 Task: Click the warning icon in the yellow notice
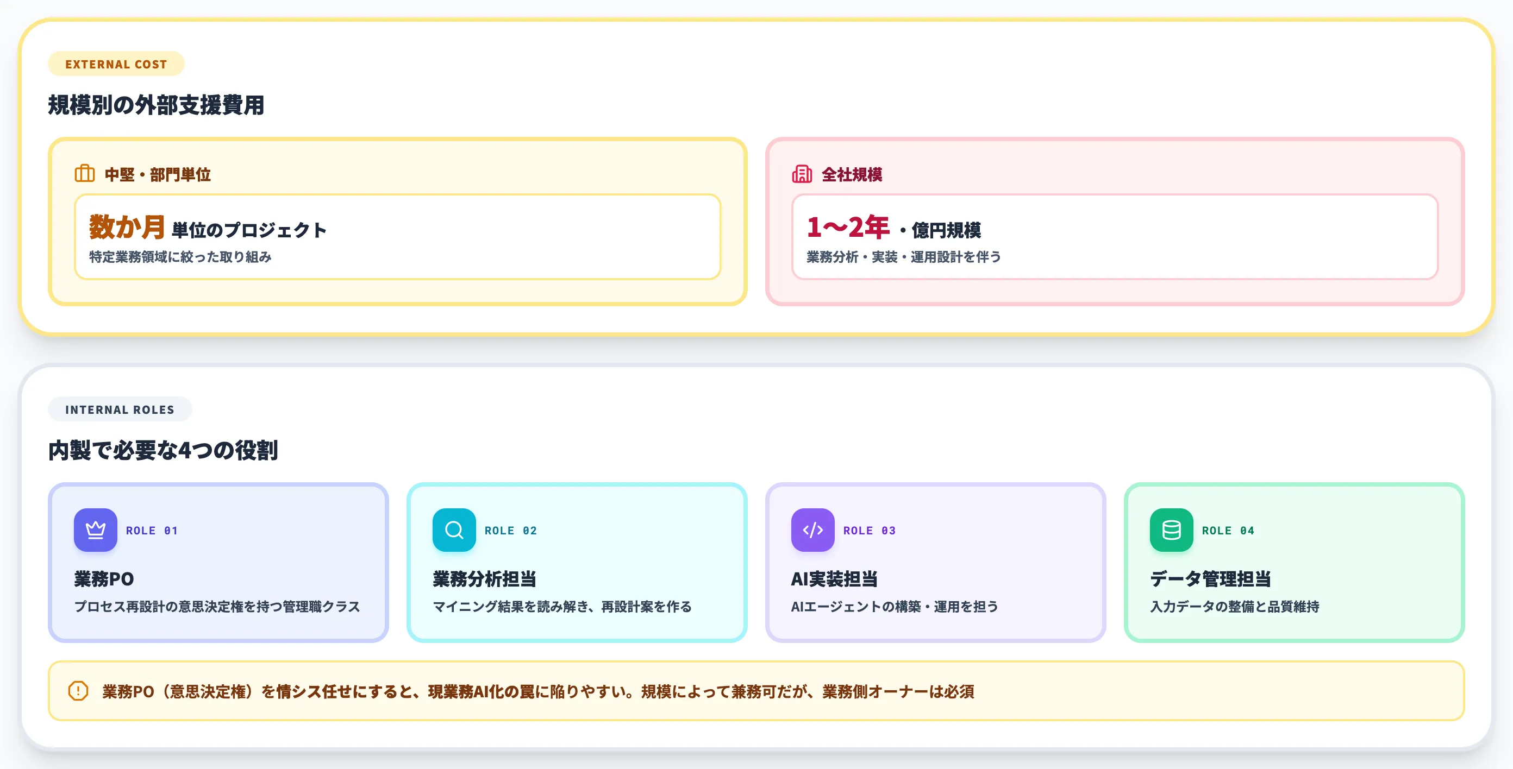(78, 691)
